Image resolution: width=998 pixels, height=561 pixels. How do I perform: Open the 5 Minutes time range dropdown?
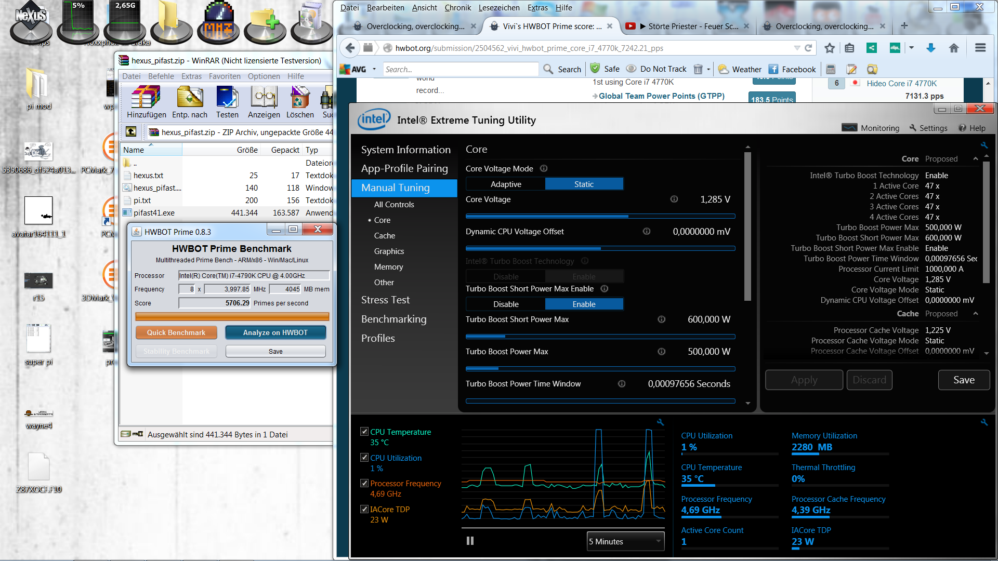click(x=626, y=541)
